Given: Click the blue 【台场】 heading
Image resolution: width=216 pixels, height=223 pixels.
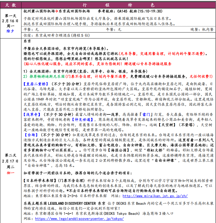Looking at the screenshot, I should tap(30, 135).
